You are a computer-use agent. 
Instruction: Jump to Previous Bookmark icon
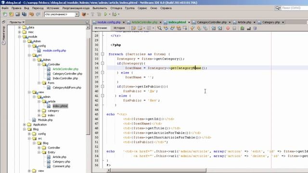pos(192,28)
